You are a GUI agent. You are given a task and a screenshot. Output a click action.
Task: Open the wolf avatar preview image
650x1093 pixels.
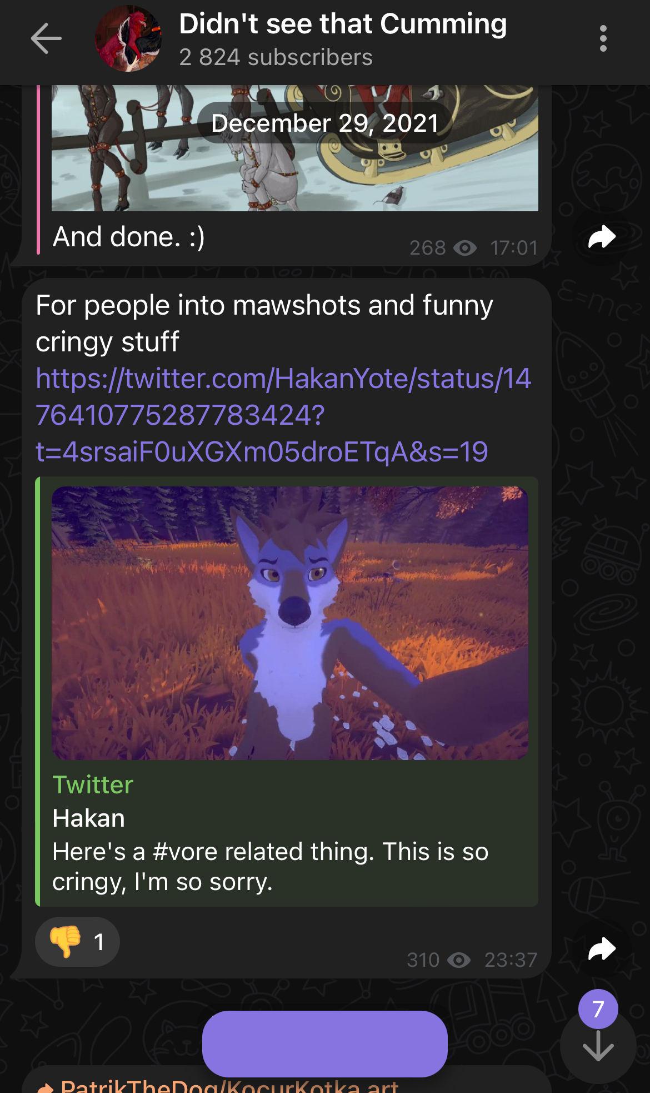(x=290, y=623)
